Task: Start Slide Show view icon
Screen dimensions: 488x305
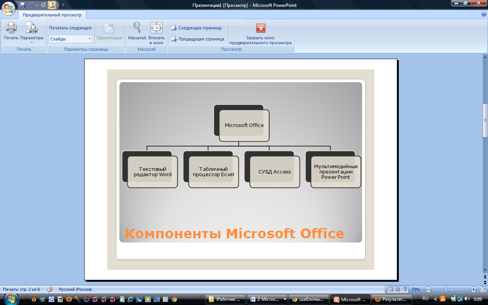Action: (x=405, y=289)
